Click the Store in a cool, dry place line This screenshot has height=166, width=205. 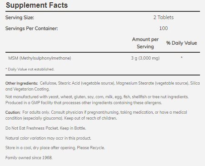[55, 148]
